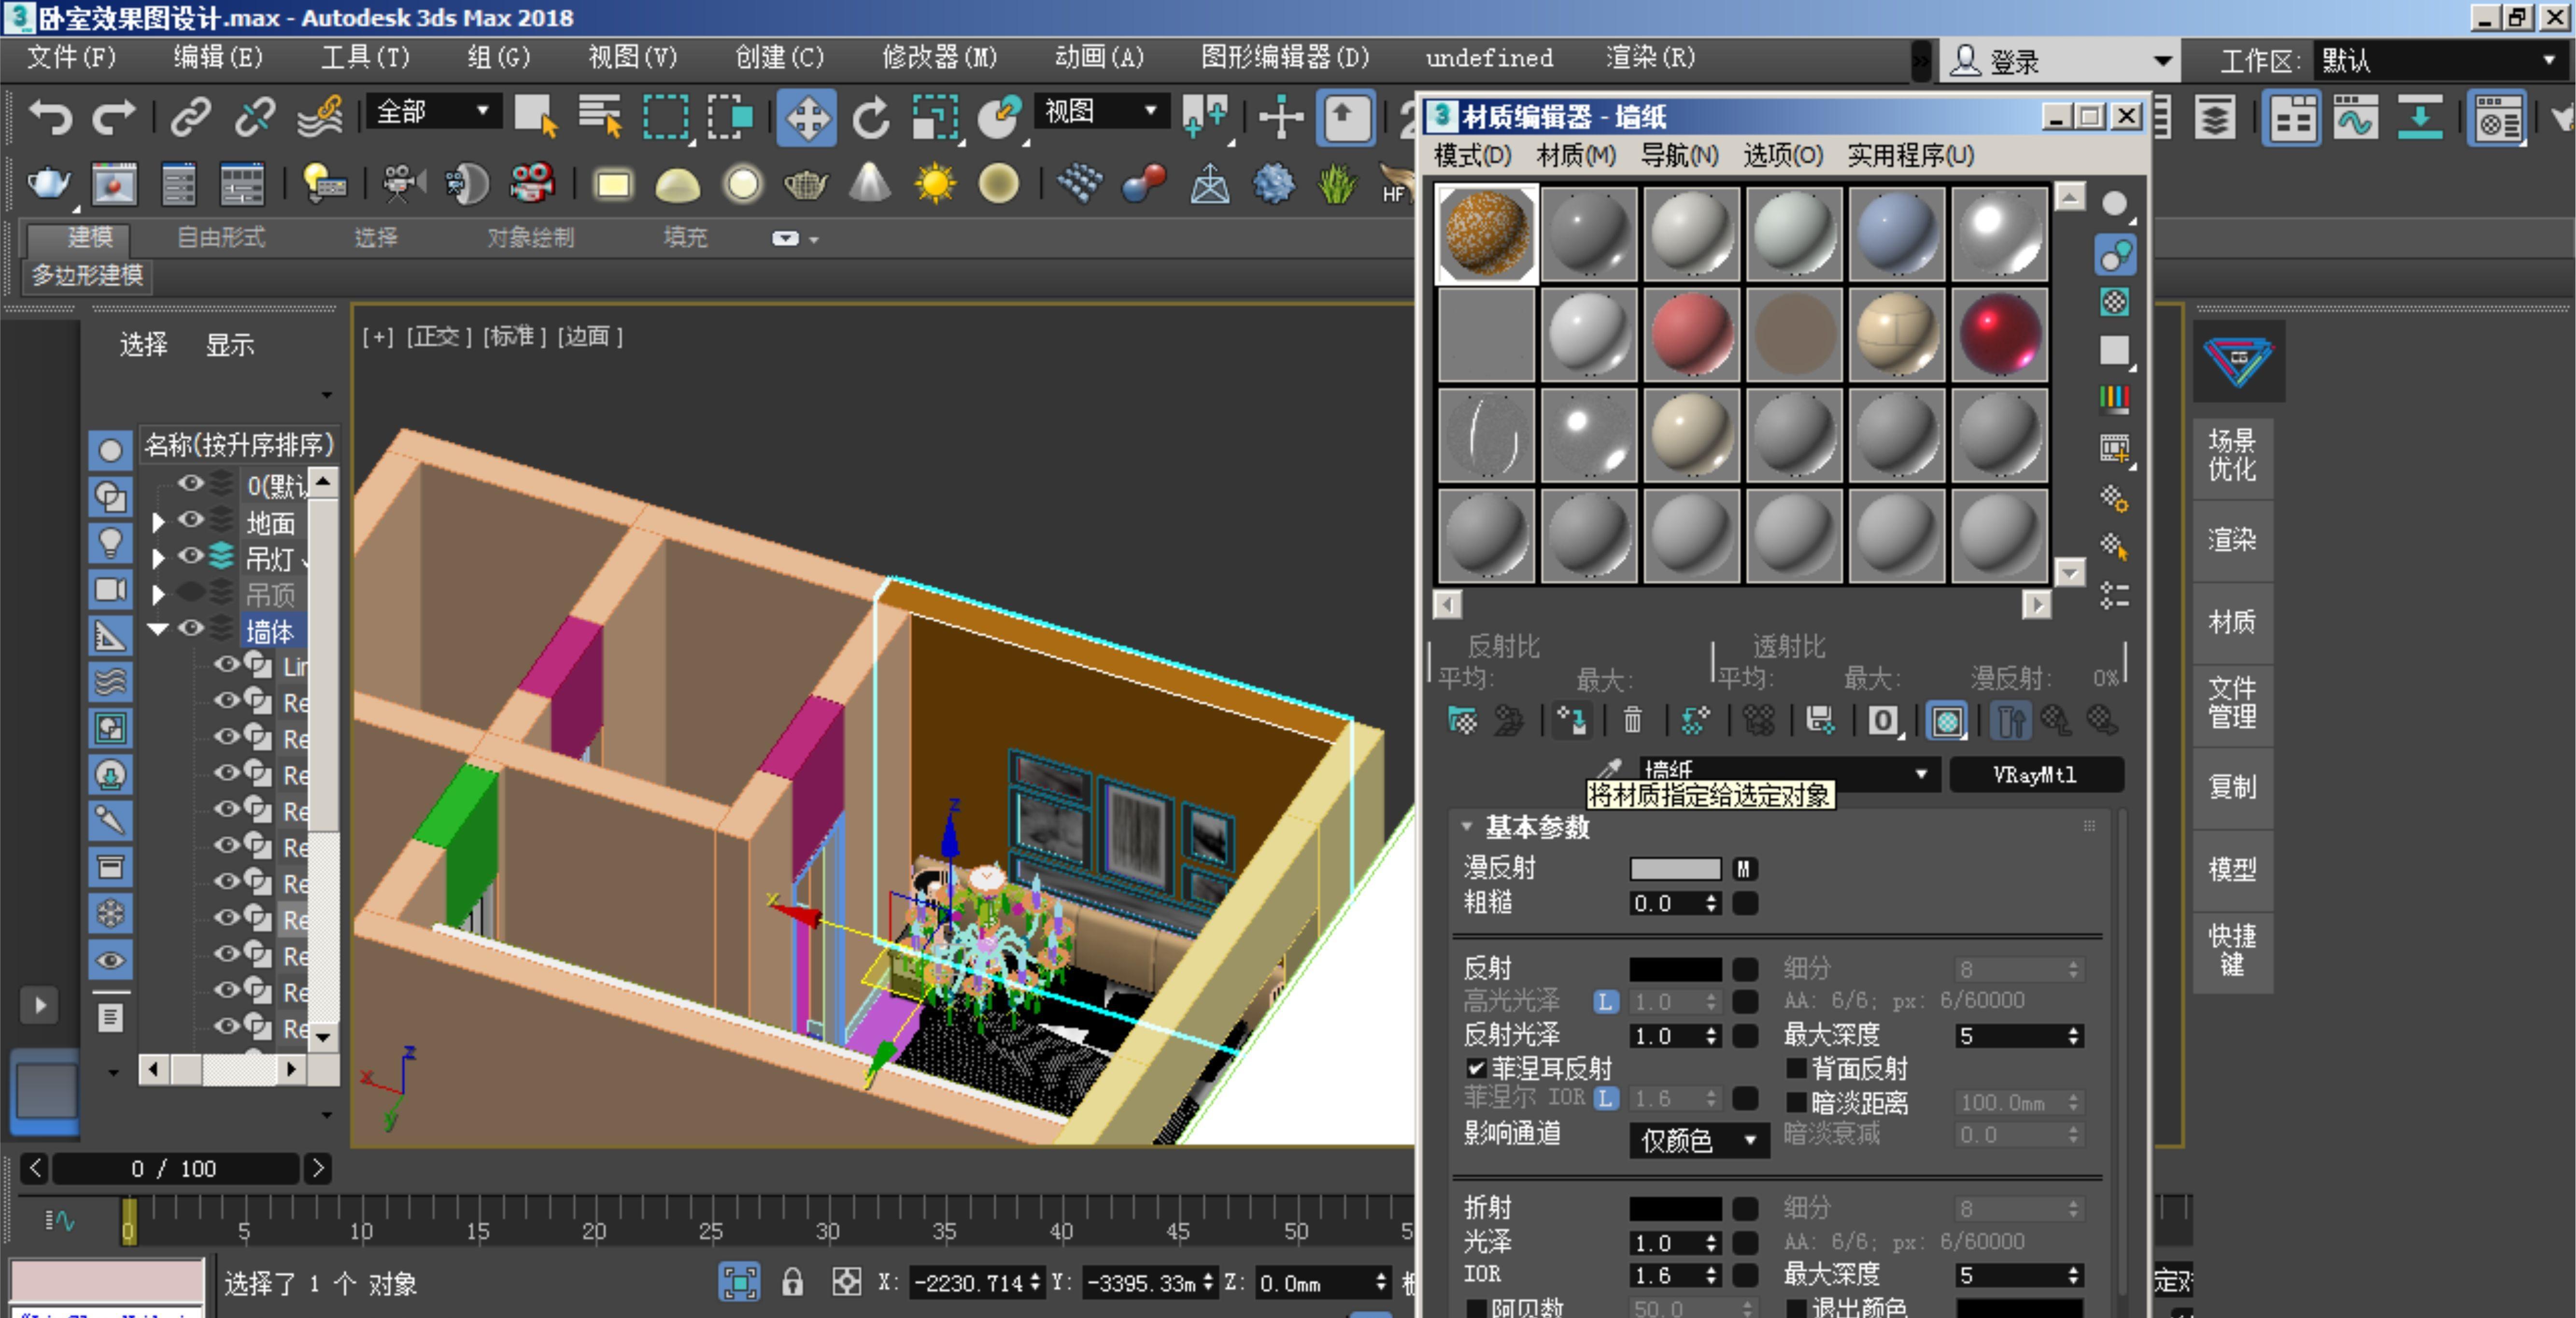Image resolution: width=2576 pixels, height=1318 pixels.
Task: Activate the Select and Move tool
Action: (x=806, y=119)
